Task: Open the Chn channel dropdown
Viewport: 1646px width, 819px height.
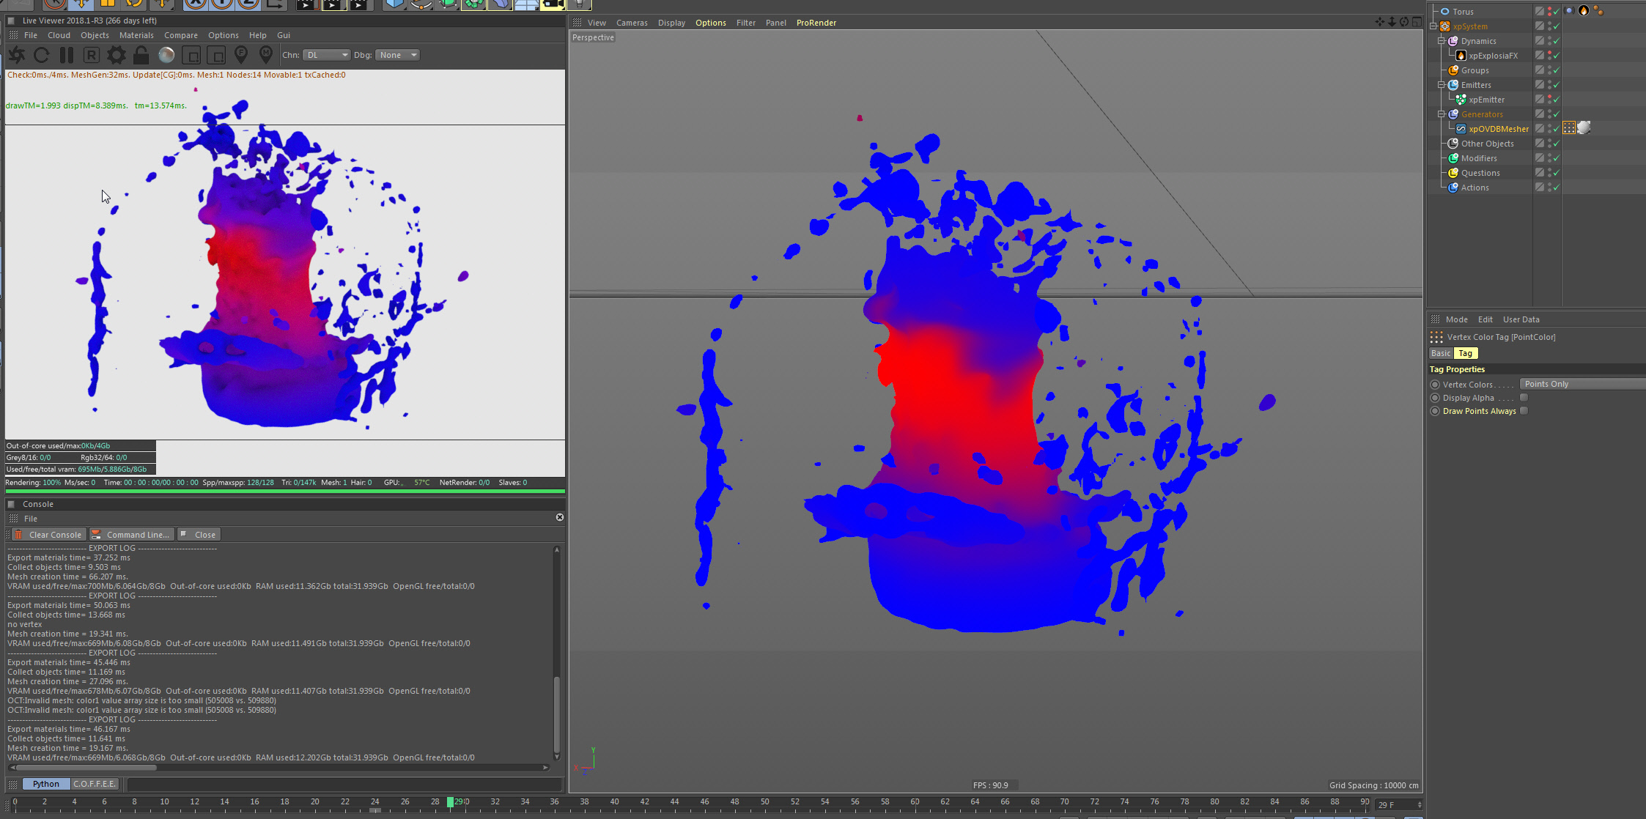Action: pyautogui.click(x=326, y=55)
